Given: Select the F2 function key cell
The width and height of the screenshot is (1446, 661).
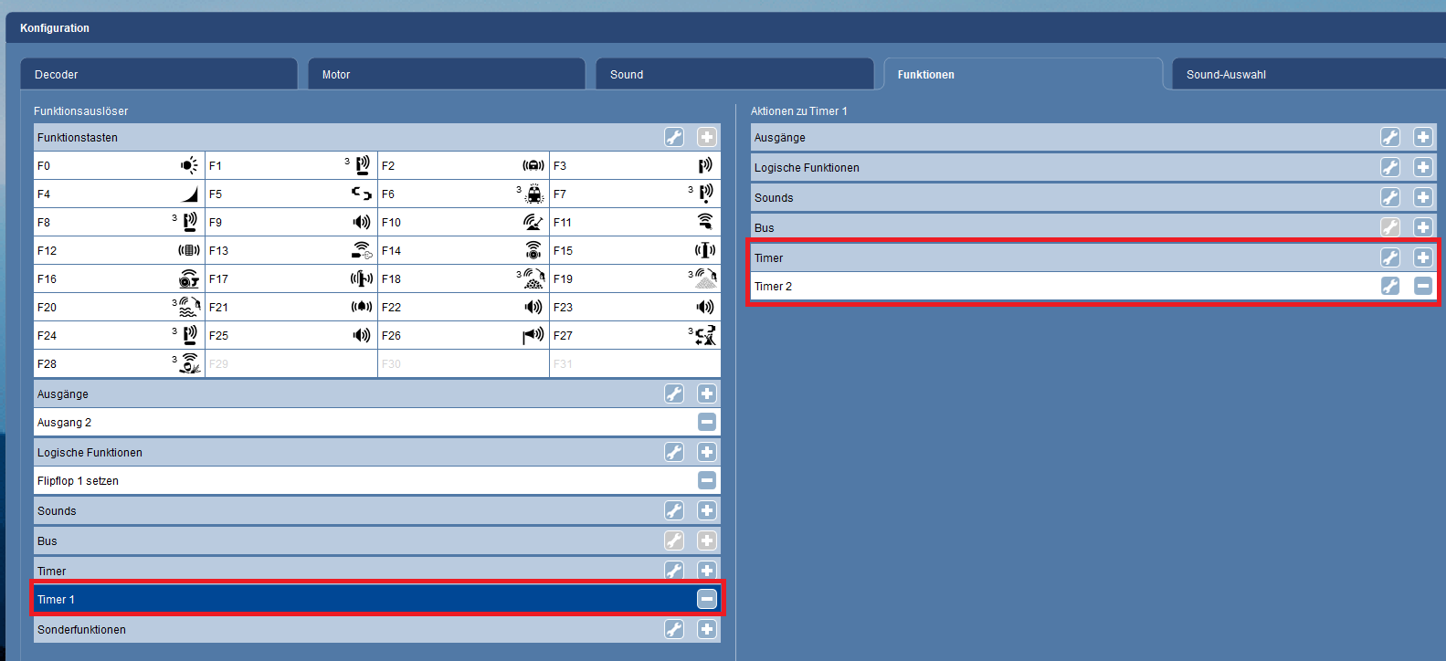Looking at the screenshot, I should [463, 165].
